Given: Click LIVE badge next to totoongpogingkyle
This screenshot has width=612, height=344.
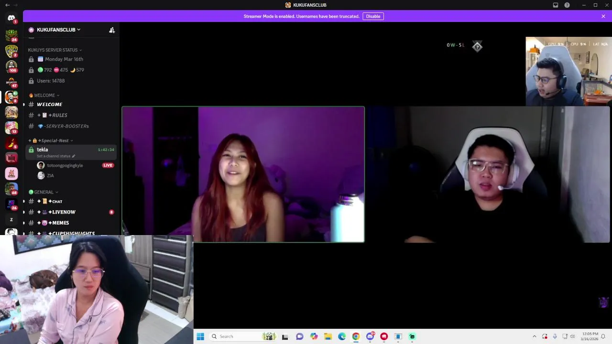Looking at the screenshot, I should pos(108,165).
